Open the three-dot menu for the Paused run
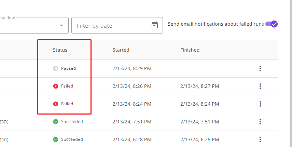 point(260,68)
